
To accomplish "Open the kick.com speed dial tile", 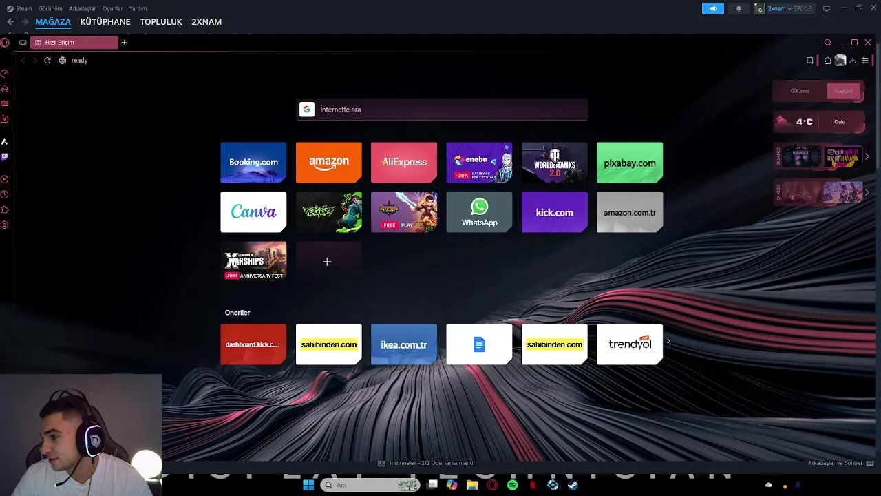I will 555,212.
